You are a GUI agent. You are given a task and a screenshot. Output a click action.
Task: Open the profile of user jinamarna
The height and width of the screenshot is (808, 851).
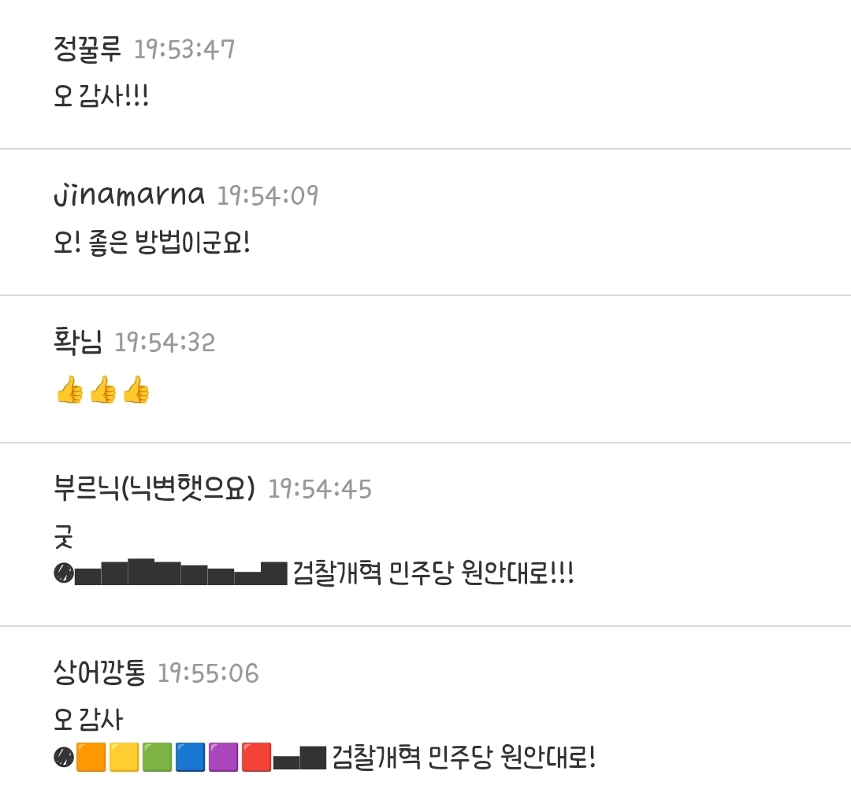pos(129,195)
